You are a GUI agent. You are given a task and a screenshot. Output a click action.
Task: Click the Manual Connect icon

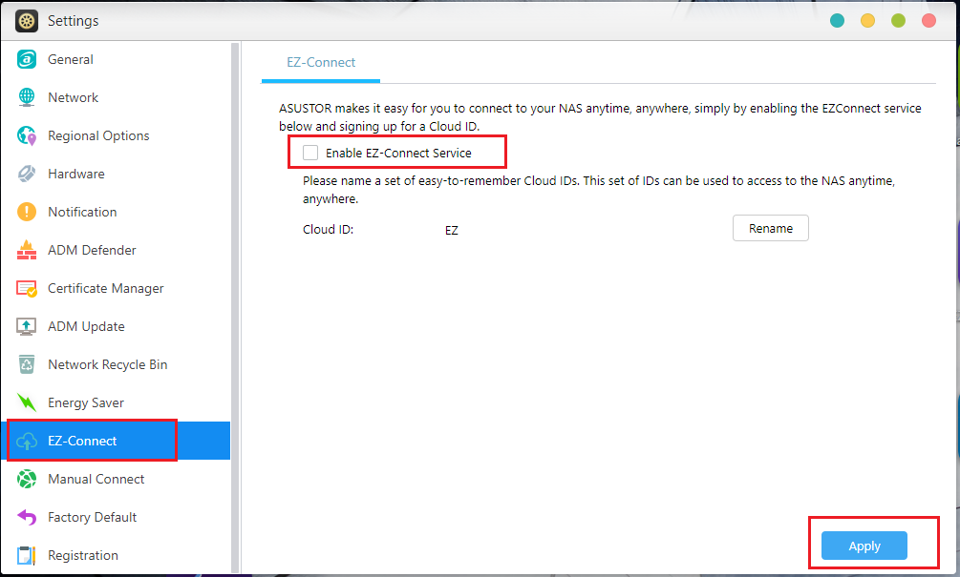coord(27,479)
